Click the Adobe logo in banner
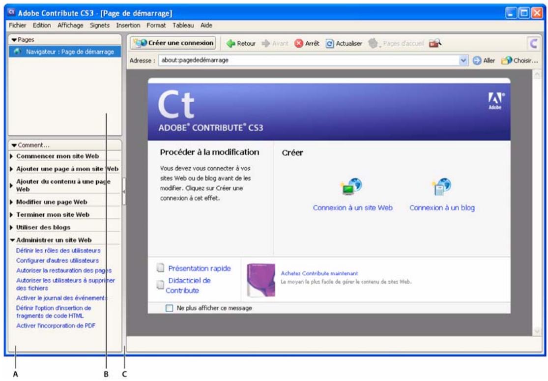 click(x=495, y=101)
